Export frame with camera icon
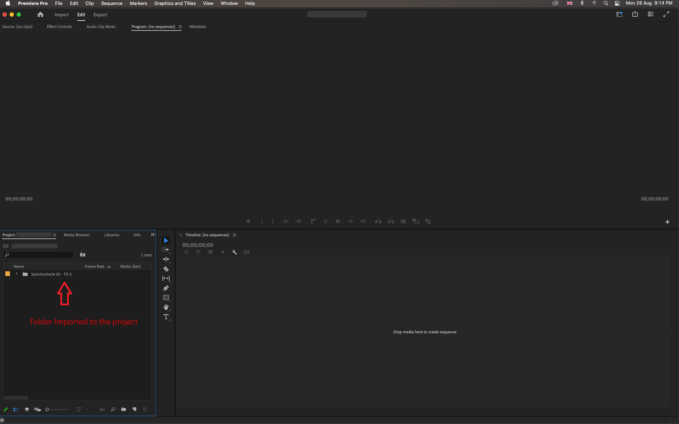 pyautogui.click(x=403, y=221)
